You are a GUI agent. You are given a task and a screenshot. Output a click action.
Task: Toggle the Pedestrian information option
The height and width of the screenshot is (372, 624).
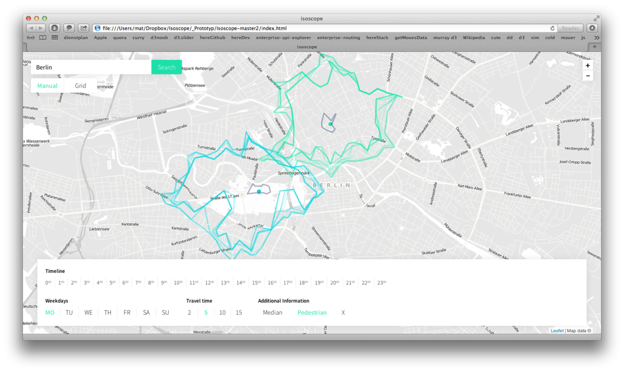point(312,313)
